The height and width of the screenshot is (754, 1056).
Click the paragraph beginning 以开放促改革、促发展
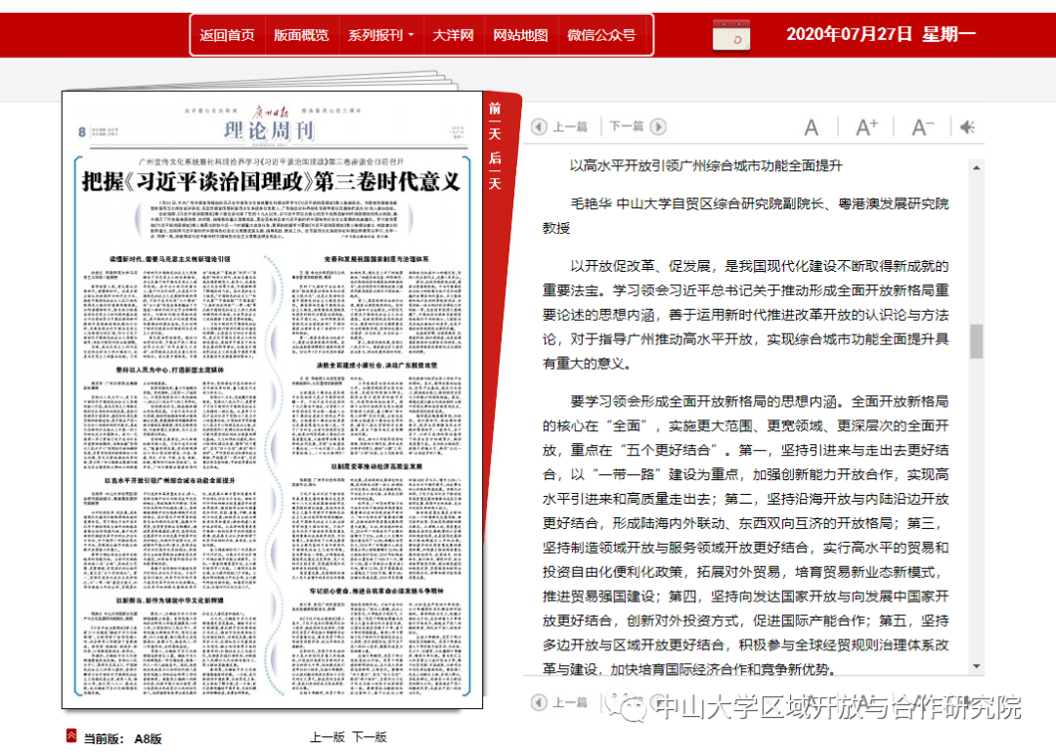pyautogui.click(x=745, y=315)
